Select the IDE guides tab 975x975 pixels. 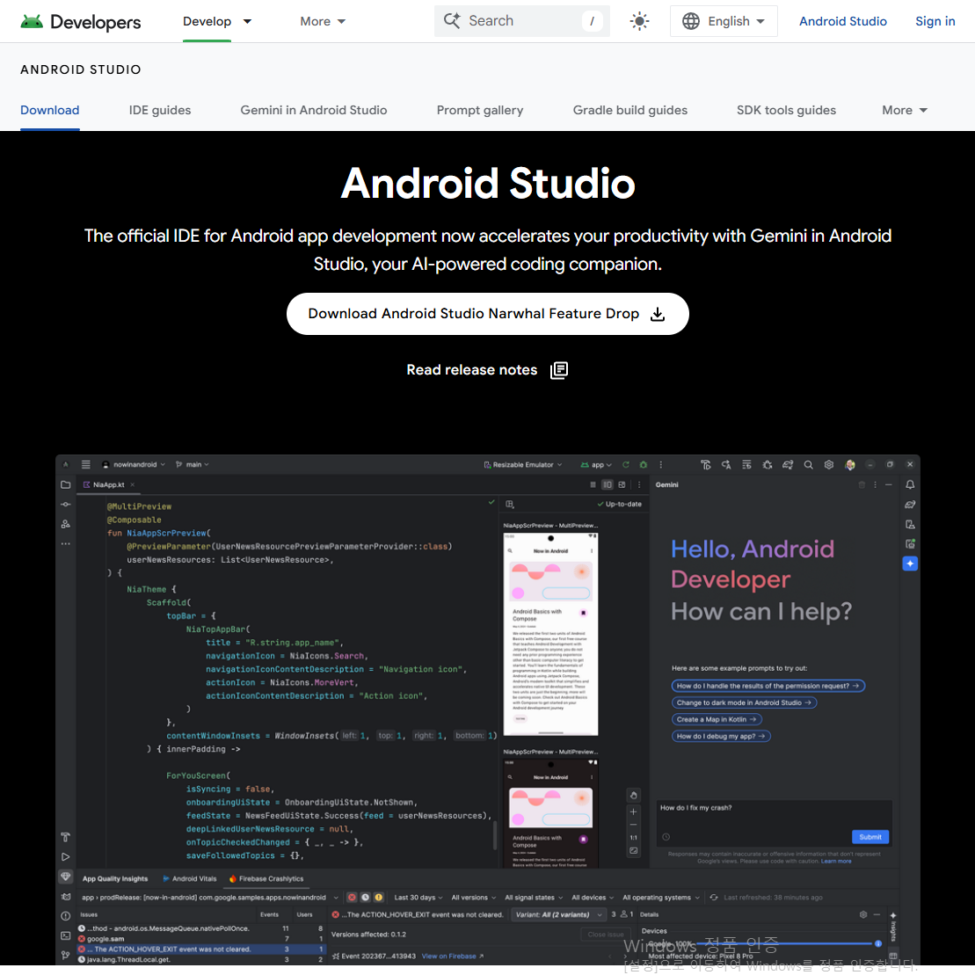(x=160, y=110)
